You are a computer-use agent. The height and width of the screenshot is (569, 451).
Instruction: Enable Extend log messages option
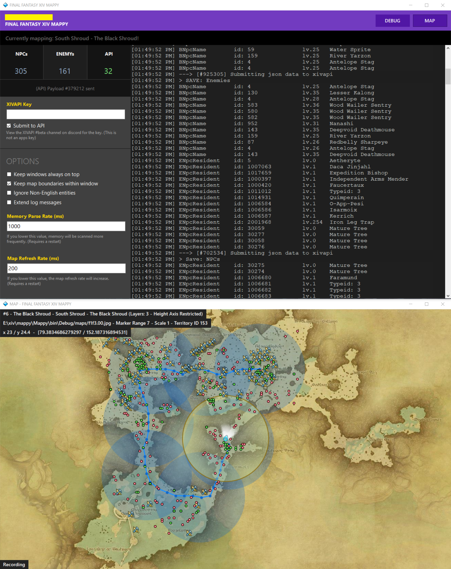[x=9, y=202]
